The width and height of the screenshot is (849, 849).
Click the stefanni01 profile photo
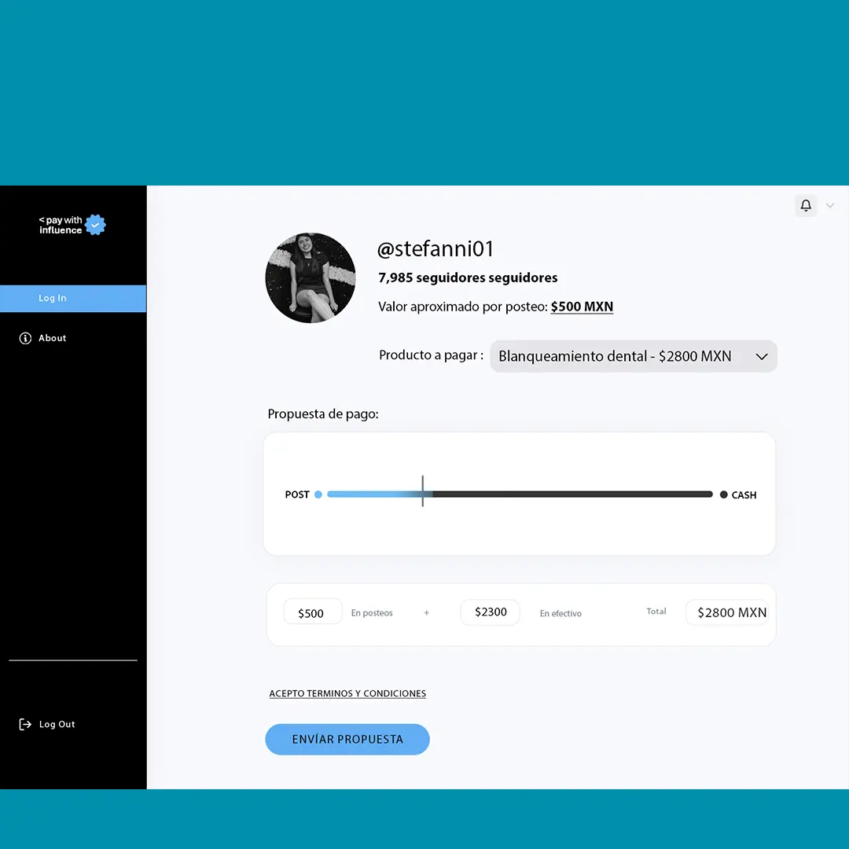pos(311,277)
